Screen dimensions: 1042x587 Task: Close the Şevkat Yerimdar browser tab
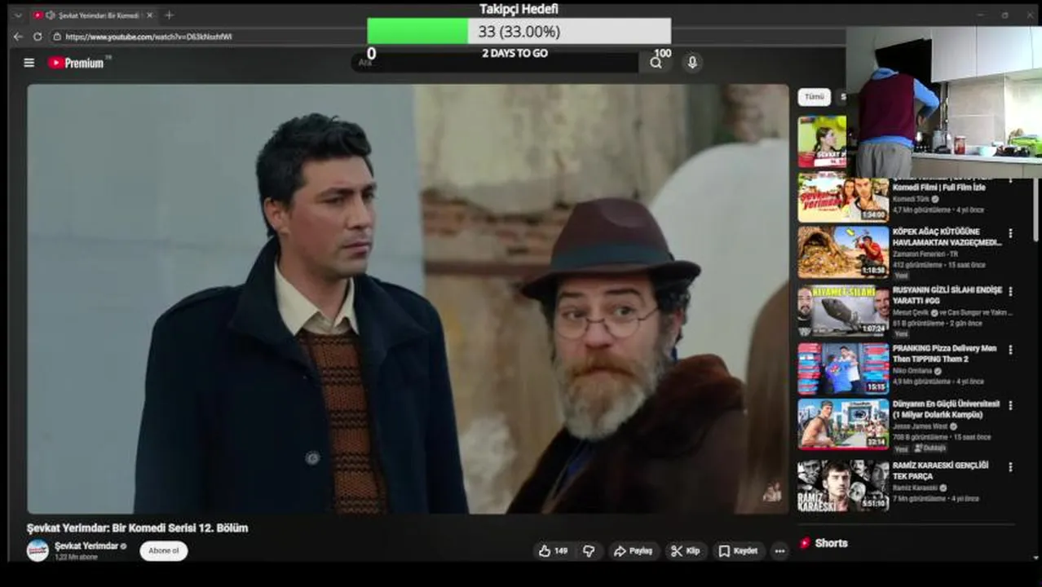tap(149, 15)
